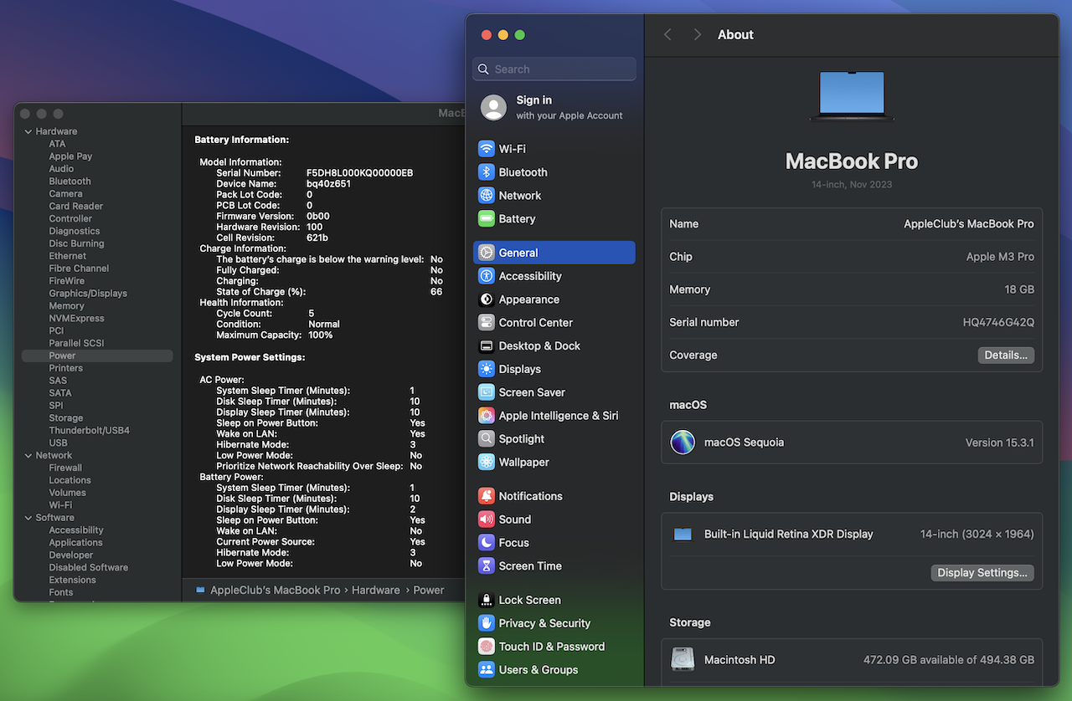1072x701 pixels.
Task: Click the macOS Sequoia logo icon
Action: [x=683, y=443]
